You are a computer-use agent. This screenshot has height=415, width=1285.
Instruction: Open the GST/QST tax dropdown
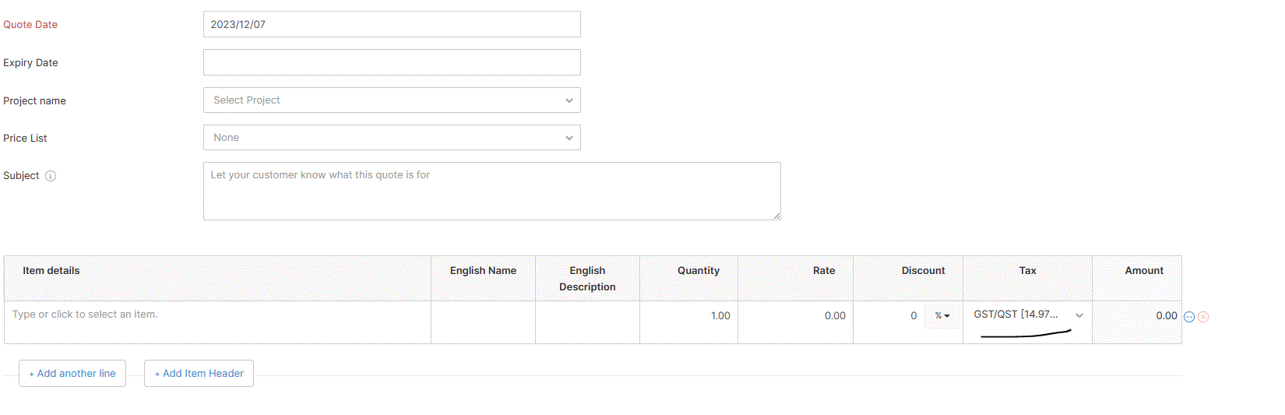click(x=1027, y=315)
